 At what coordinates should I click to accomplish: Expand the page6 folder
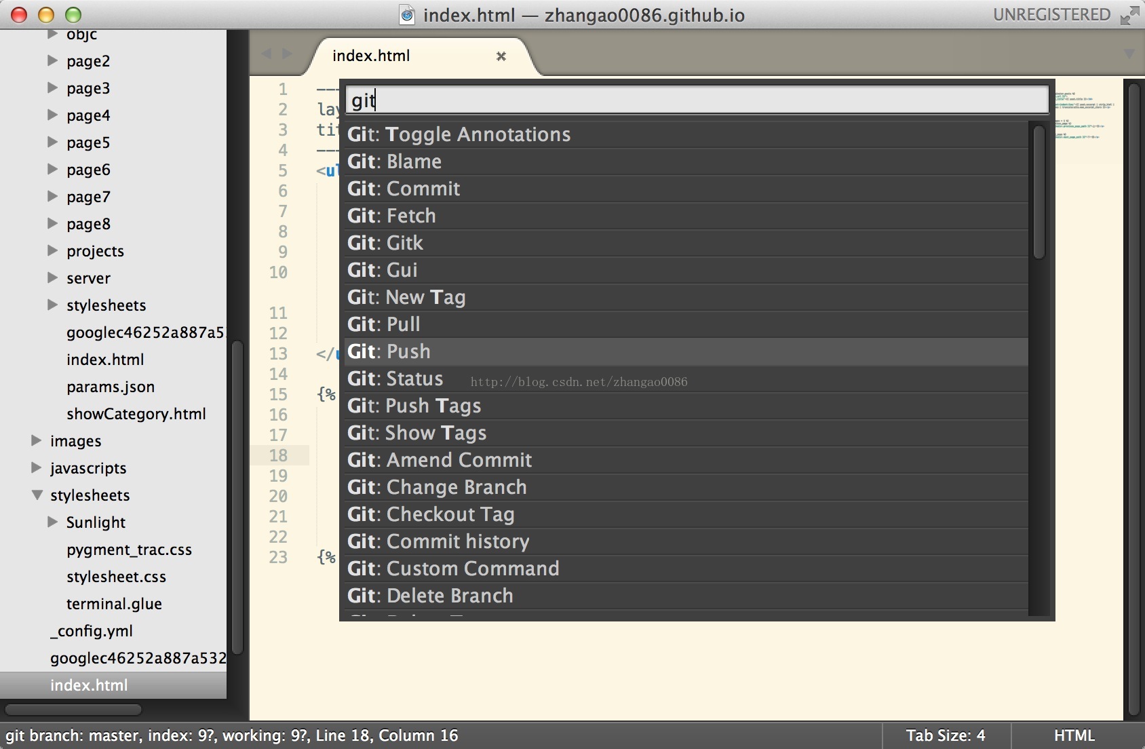point(52,169)
